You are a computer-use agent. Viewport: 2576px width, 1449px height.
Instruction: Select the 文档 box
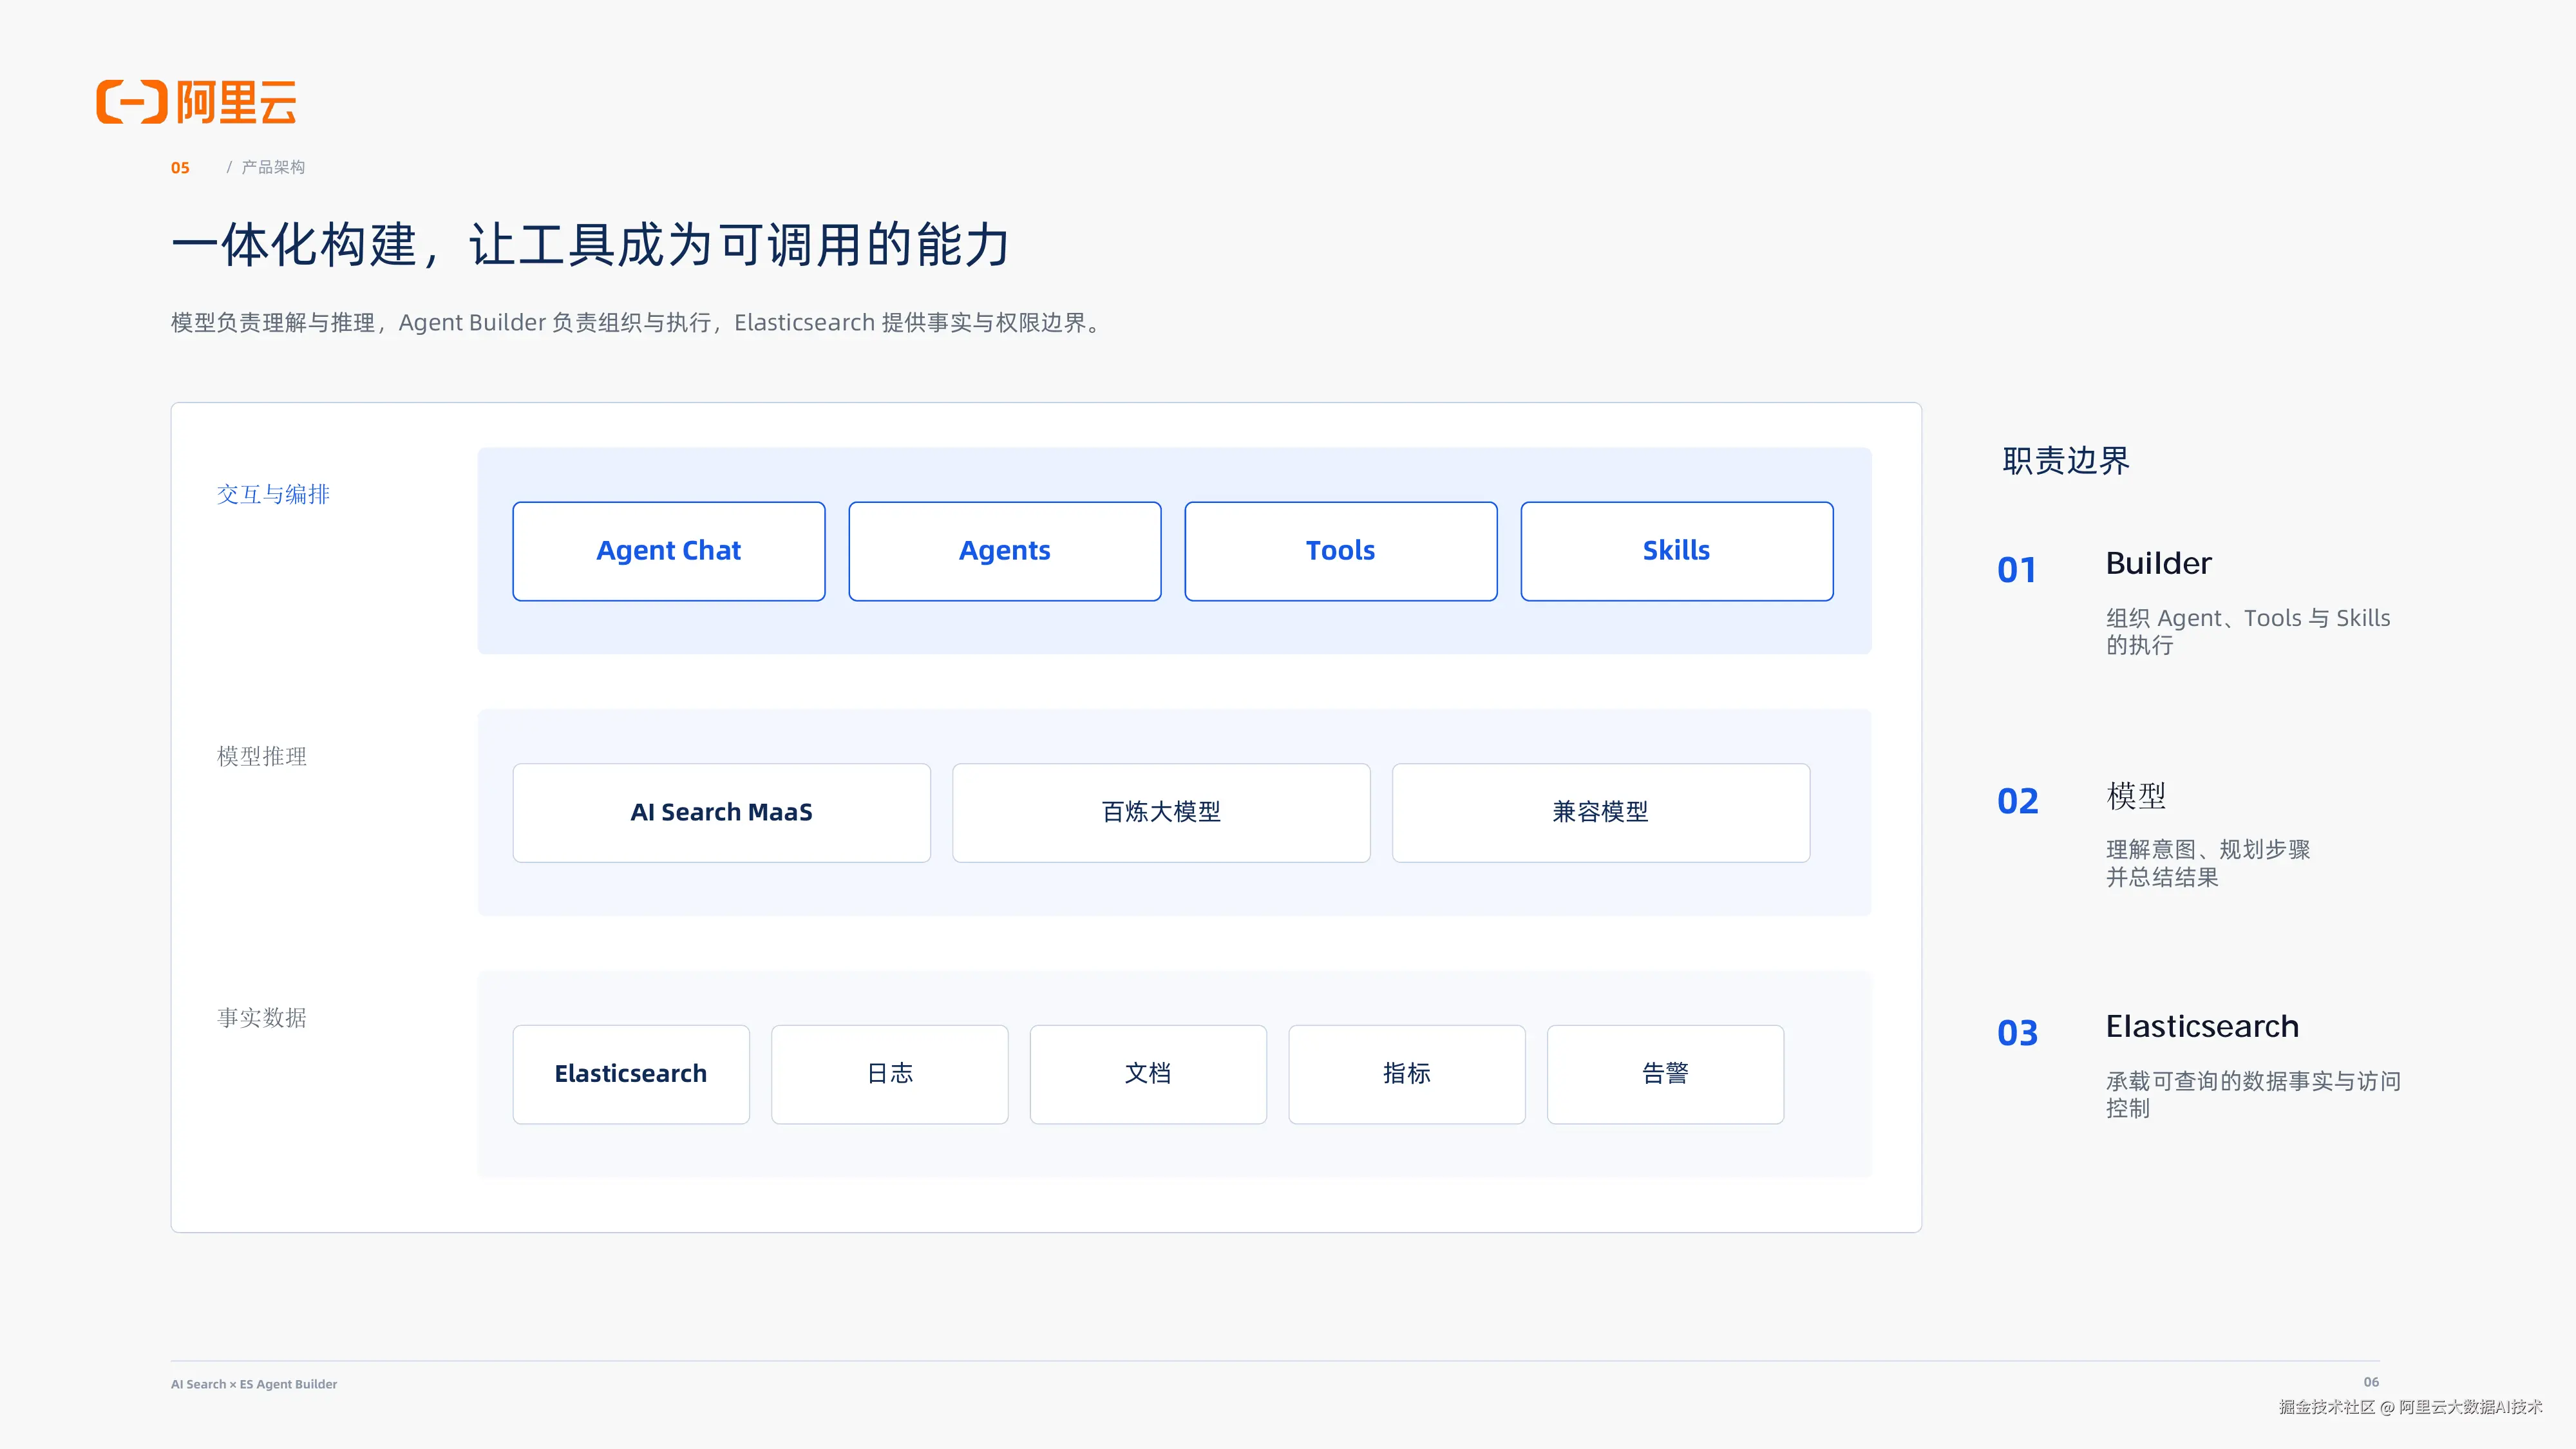1148,1074
